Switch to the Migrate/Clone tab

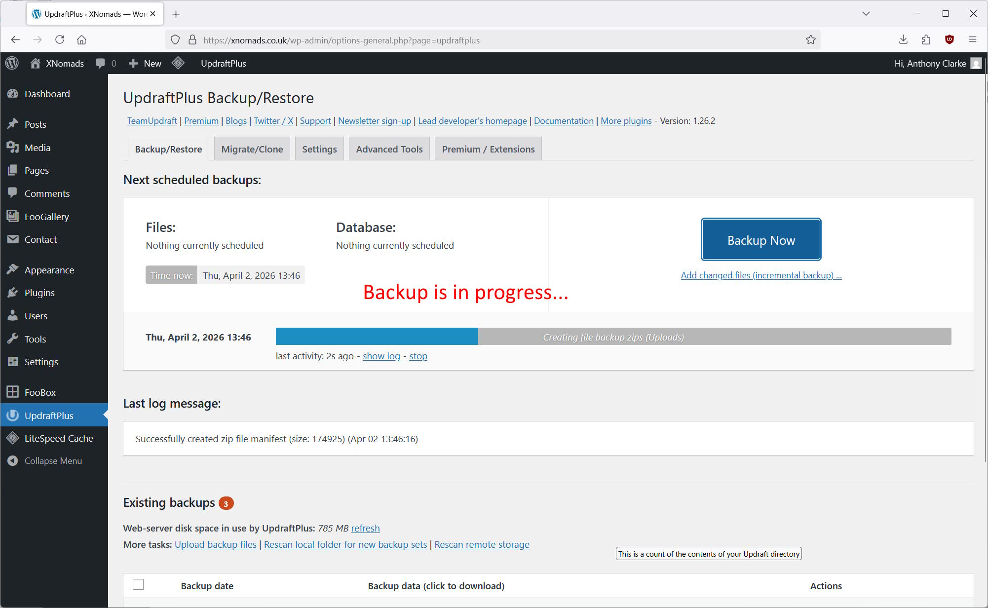click(252, 149)
